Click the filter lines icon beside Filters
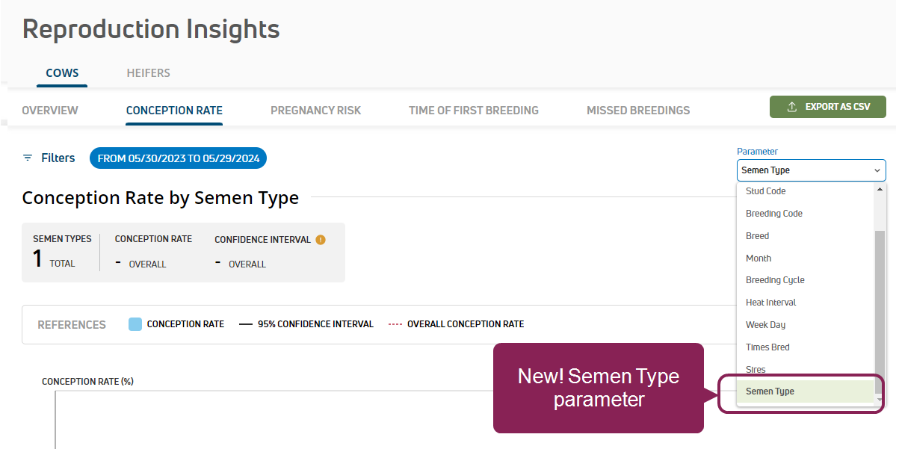The height and width of the screenshot is (449, 899). pos(28,158)
